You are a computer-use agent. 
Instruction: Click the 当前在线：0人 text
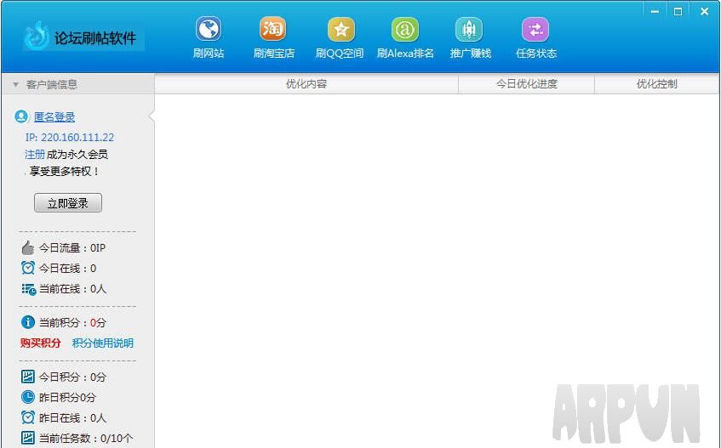click(72, 289)
